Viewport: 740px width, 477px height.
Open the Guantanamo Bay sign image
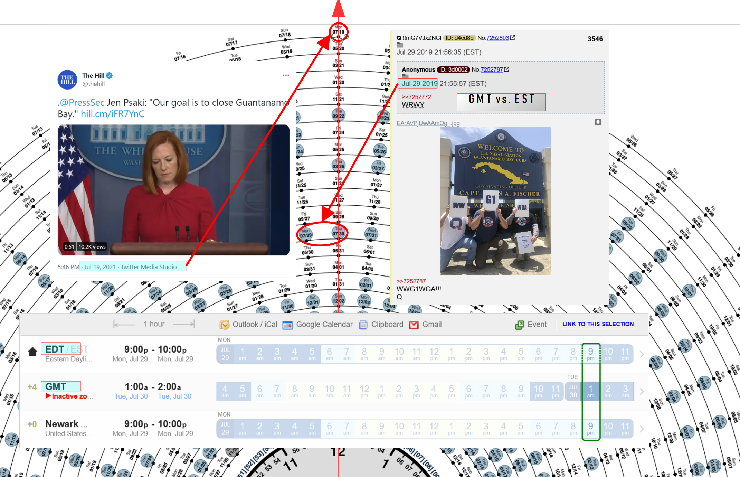click(495, 201)
